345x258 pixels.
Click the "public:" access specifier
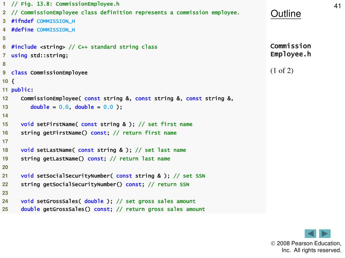coord(22,90)
